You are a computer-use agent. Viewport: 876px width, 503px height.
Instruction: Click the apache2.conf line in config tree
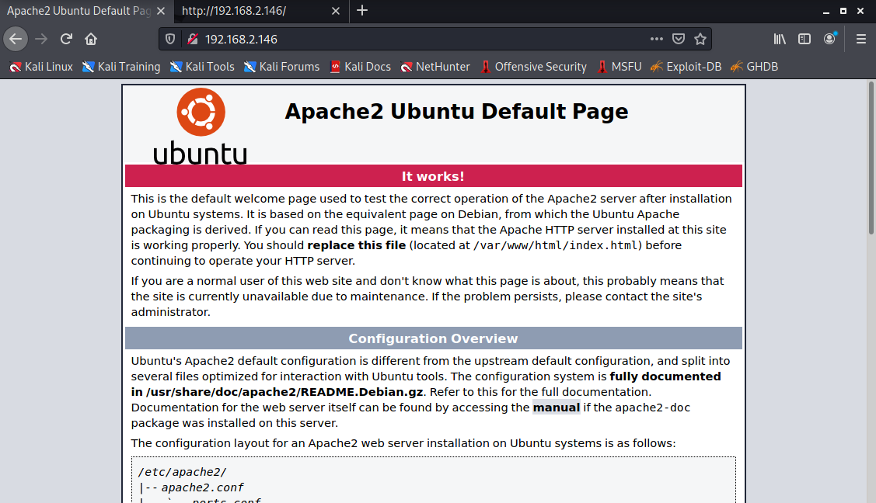(x=202, y=488)
